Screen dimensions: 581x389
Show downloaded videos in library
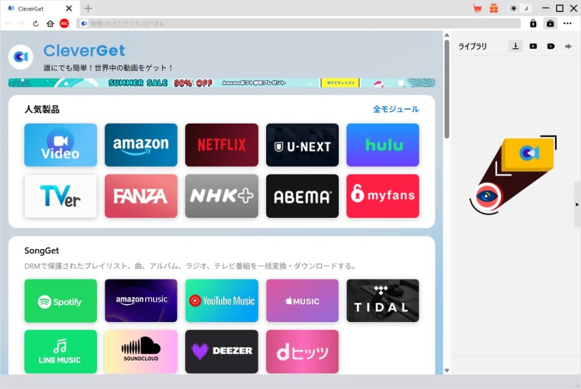pyautogui.click(x=533, y=46)
